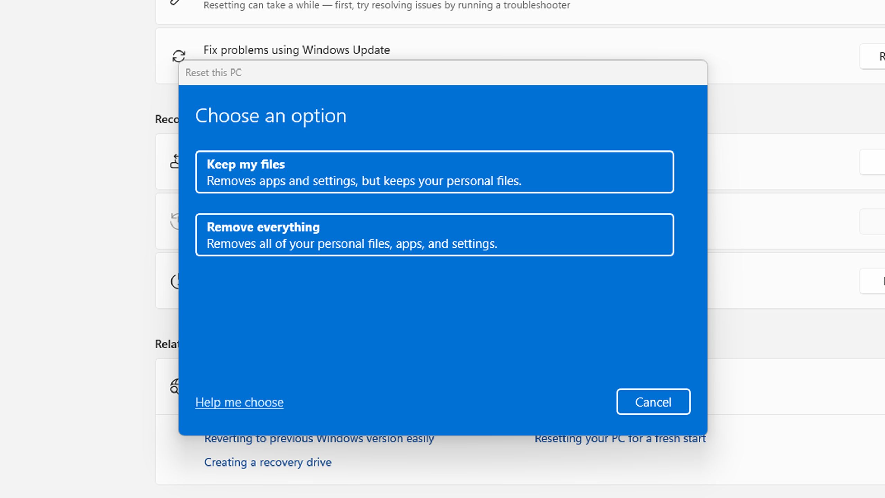Cancel the Reset this PC dialog
885x498 pixels.
[x=653, y=402]
